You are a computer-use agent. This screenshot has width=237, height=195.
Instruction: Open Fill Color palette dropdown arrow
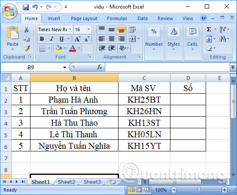pos(65,48)
